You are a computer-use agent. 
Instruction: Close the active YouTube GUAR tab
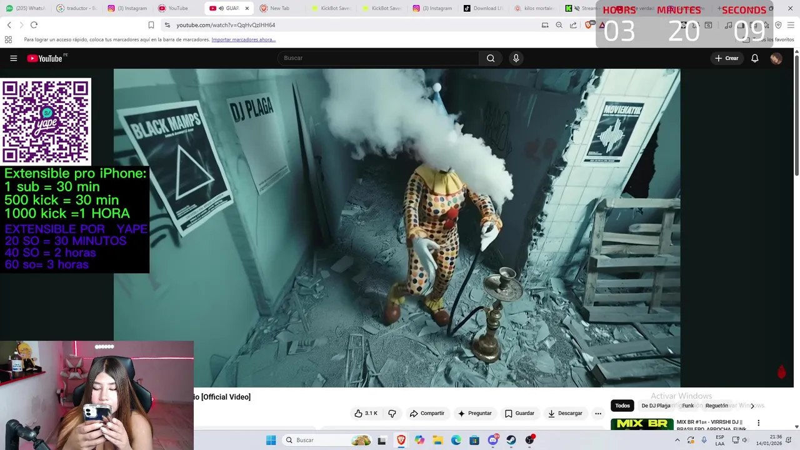(x=247, y=8)
